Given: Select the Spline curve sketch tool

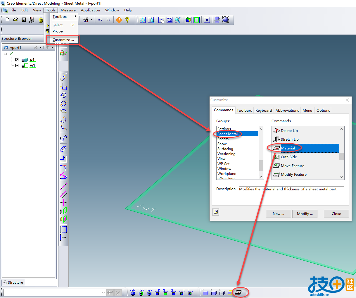Looking at the screenshot, I should [63, 138].
